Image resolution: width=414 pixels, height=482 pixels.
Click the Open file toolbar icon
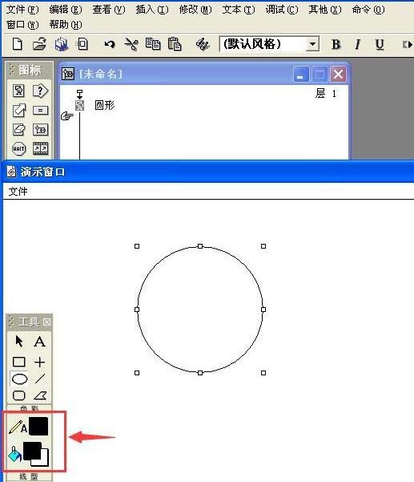point(39,44)
